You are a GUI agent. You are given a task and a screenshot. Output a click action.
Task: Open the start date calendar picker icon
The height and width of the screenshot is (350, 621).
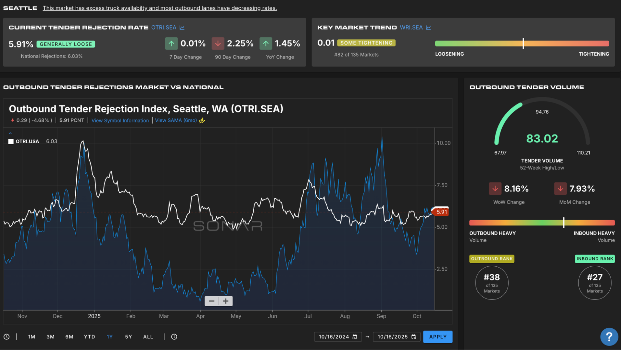coord(355,337)
